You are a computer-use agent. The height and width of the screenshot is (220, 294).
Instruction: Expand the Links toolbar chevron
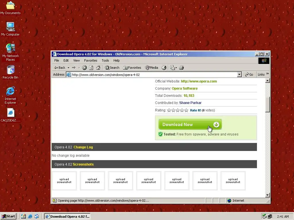click(x=268, y=74)
